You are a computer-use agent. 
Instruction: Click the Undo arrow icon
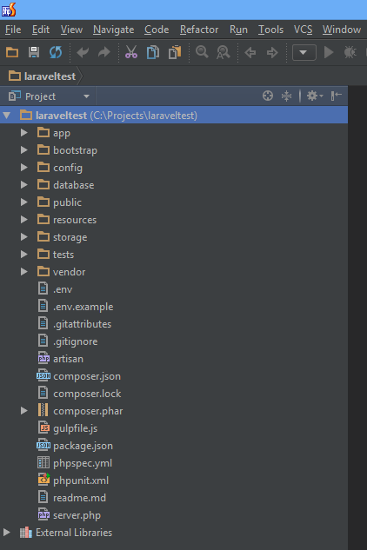pos(83,53)
